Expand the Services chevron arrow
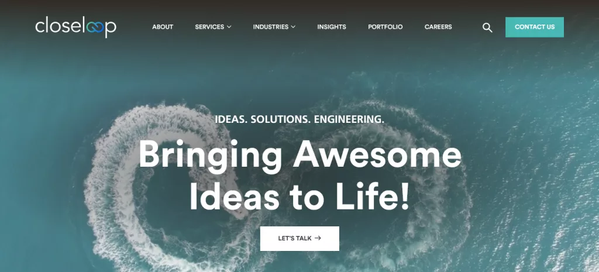599x272 pixels. tap(229, 27)
